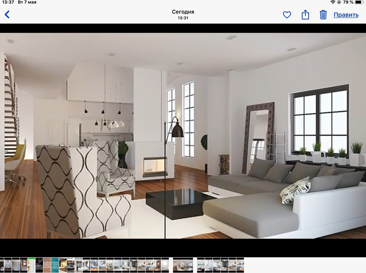
Task: Go back using the blue chevron
Action: 7,14
